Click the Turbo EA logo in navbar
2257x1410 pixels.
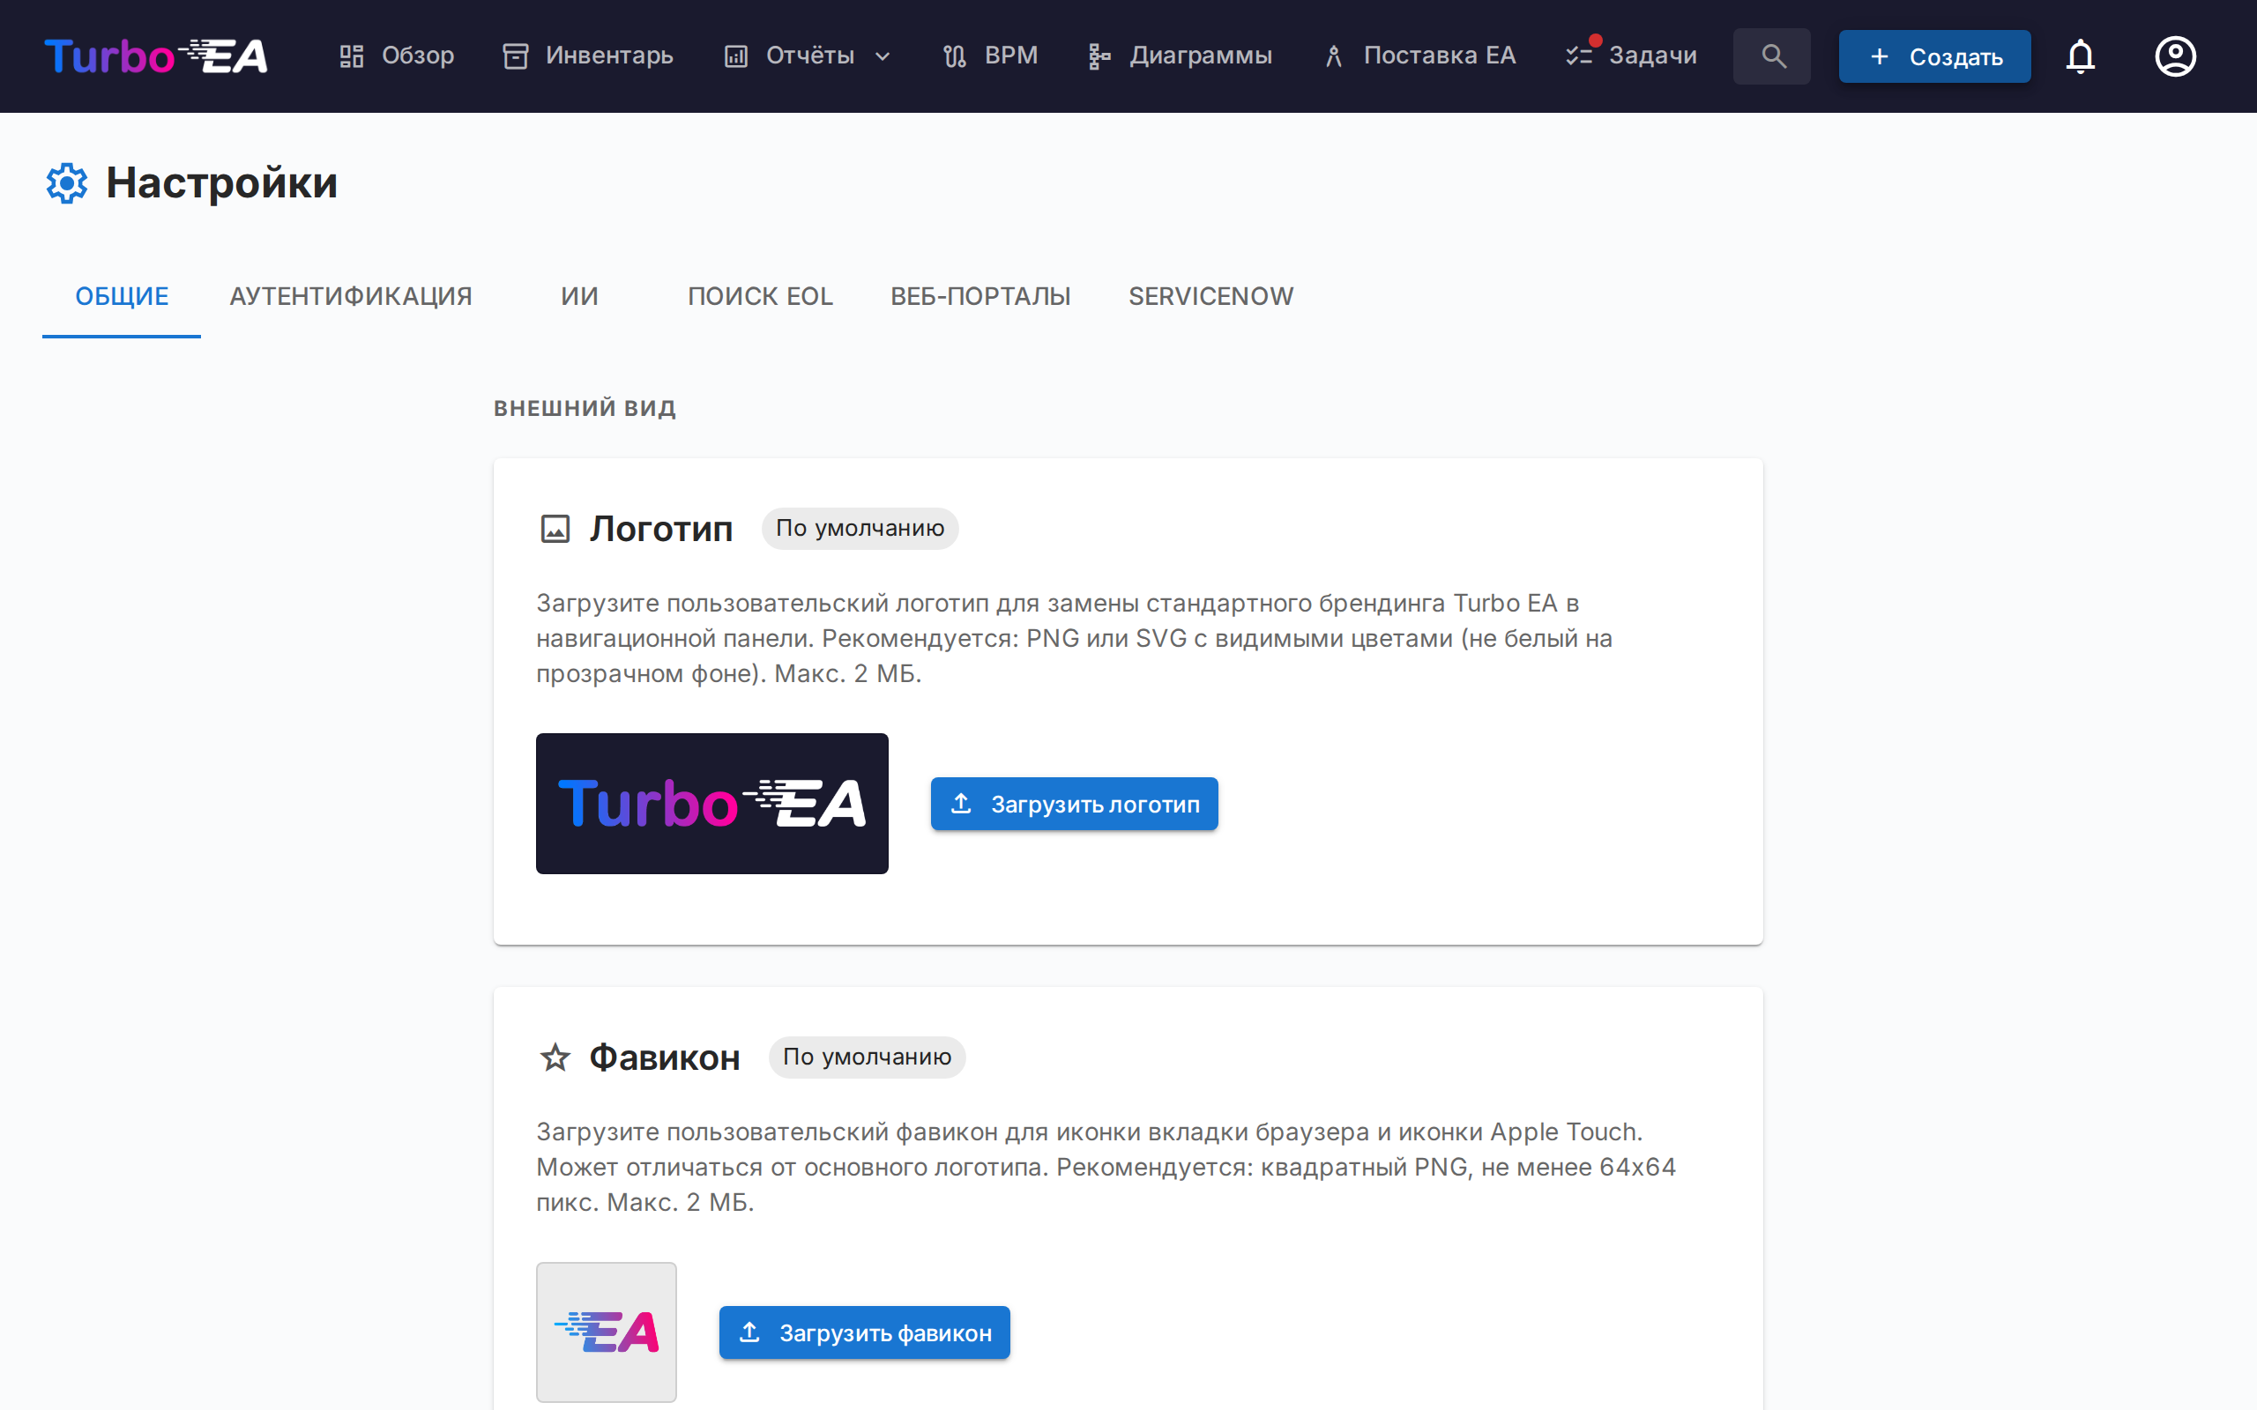click(156, 56)
